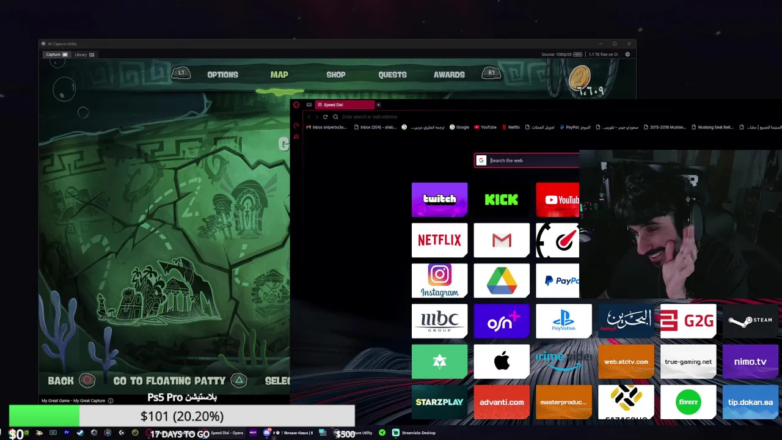The image size is (782, 440).
Task: Open the green star speed dial tile
Action: tap(439, 362)
